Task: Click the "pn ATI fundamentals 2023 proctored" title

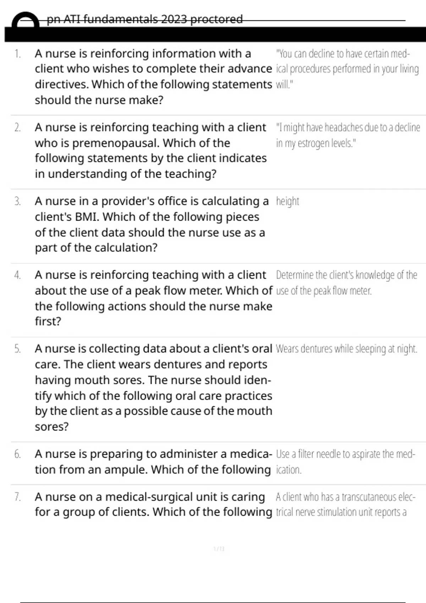Action: pyautogui.click(x=145, y=19)
